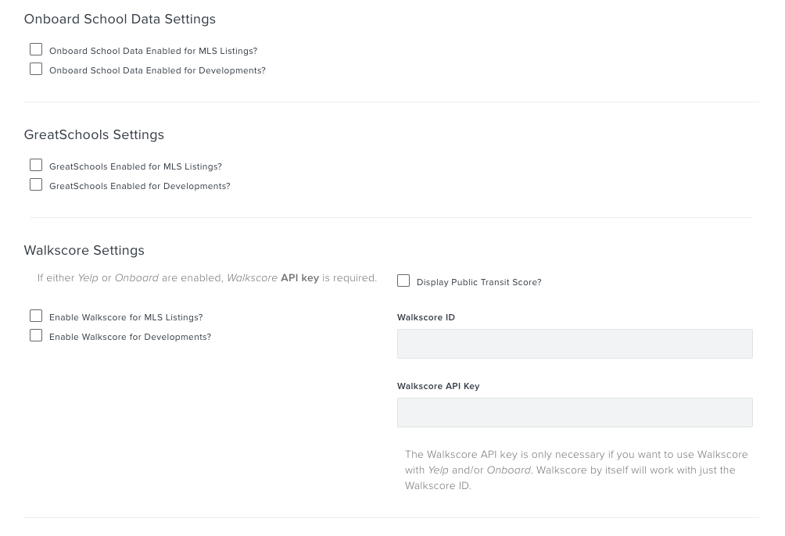The width and height of the screenshot is (785, 536).
Task: Click the Walkscore ID field label
Action: tap(426, 317)
